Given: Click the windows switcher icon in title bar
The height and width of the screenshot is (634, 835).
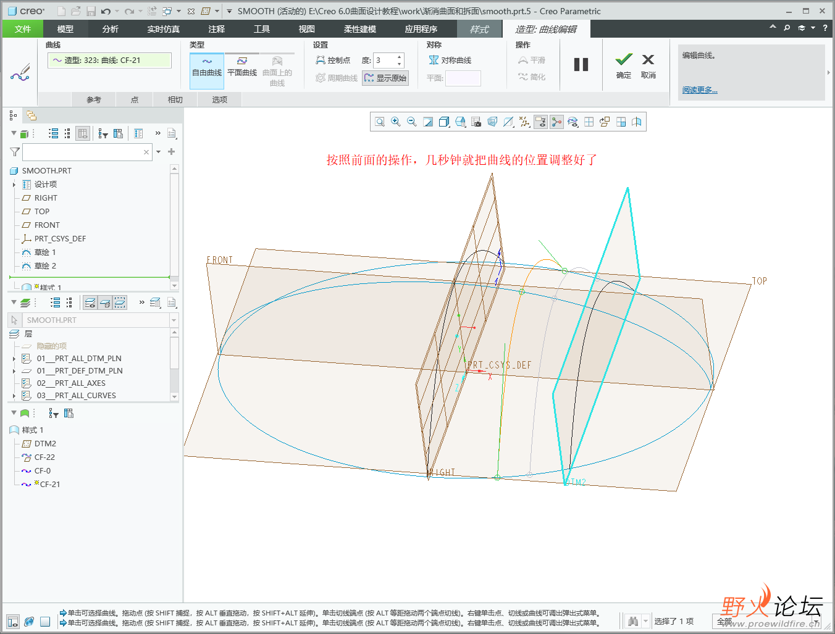Looking at the screenshot, I should click(166, 11).
